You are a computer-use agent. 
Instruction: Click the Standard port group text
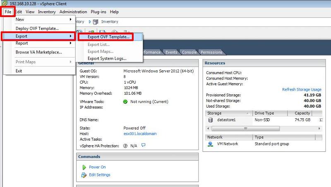click(272, 144)
